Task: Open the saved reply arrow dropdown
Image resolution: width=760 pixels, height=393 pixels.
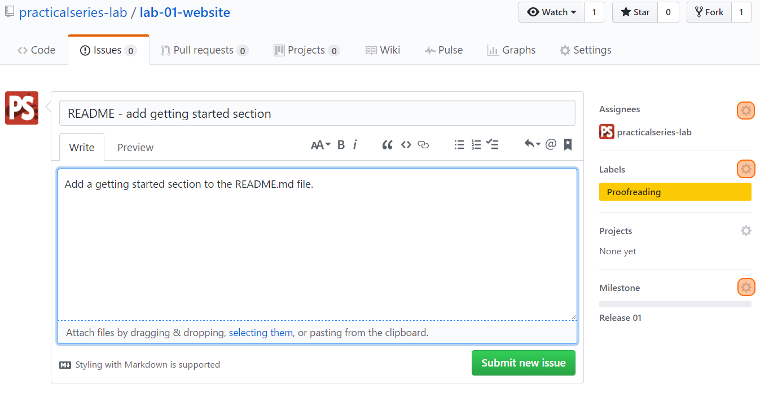Action: pos(532,144)
